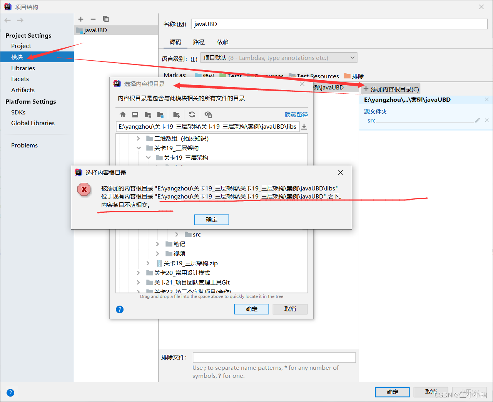Click the directory path input field
The image size is (493, 402).
click(208, 127)
